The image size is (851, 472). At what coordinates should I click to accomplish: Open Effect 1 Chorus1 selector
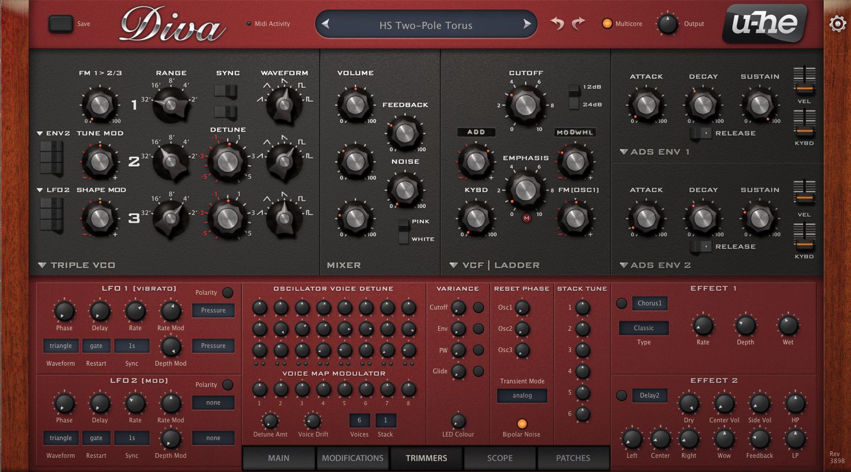click(649, 304)
